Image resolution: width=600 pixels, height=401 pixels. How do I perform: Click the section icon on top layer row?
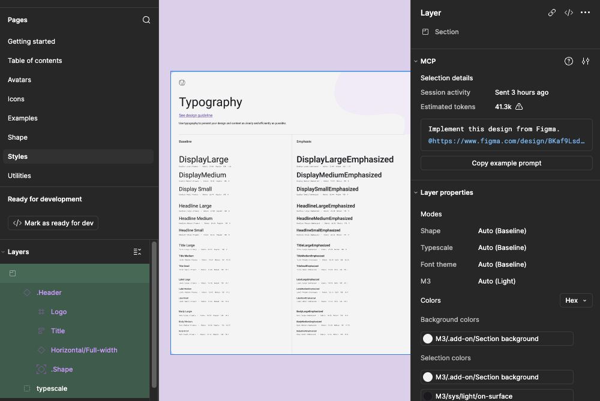click(13, 273)
